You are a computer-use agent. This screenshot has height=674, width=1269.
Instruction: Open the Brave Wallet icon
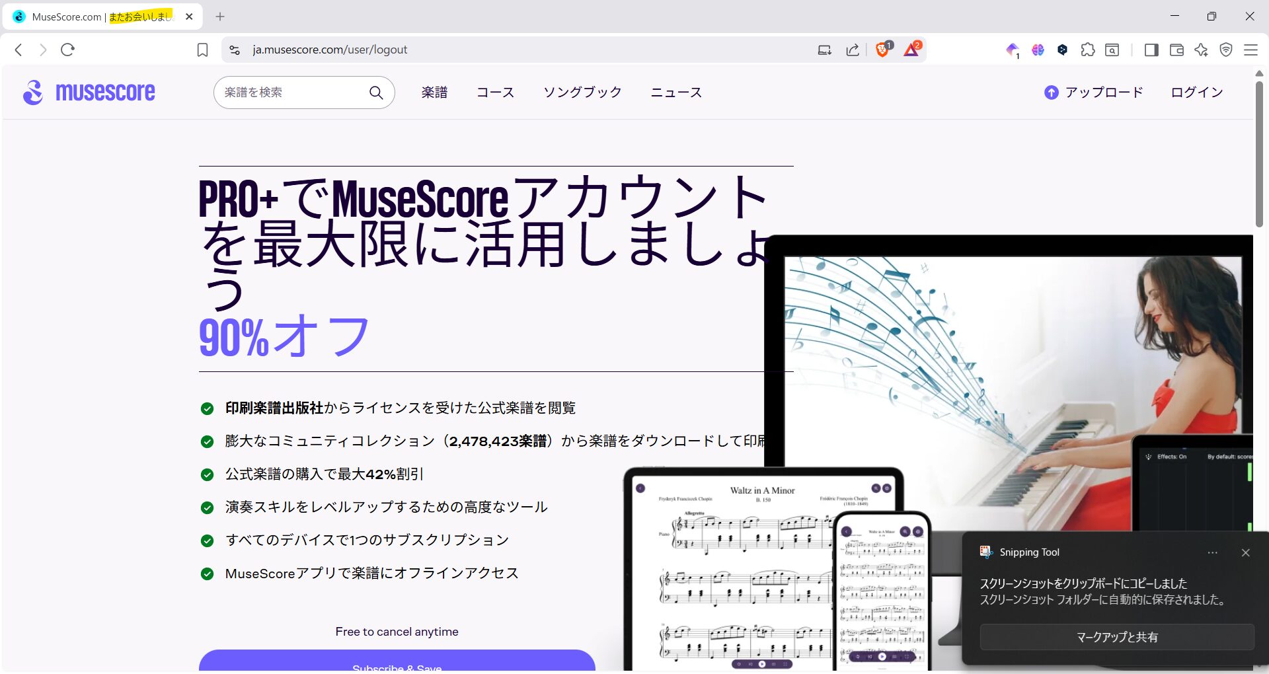coord(1176,50)
